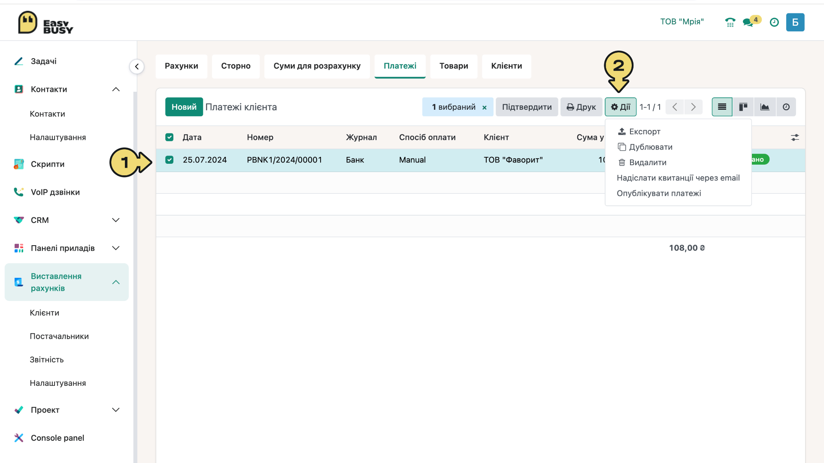The width and height of the screenshot is (824, 463).
Task: Open Скрипти module in sidebar
Action: 48,164
